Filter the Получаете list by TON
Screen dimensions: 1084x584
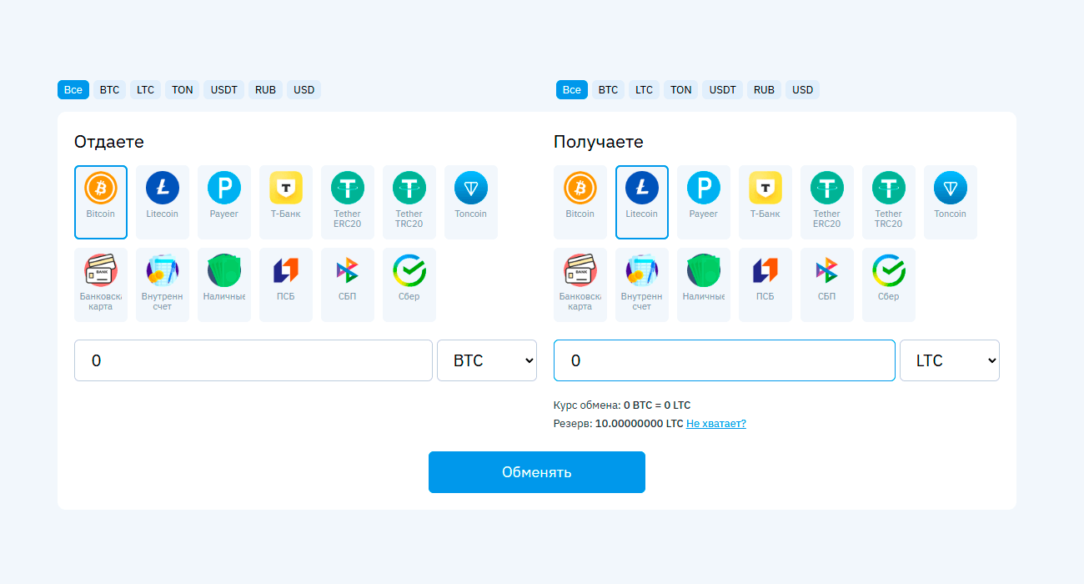[681, 90]
